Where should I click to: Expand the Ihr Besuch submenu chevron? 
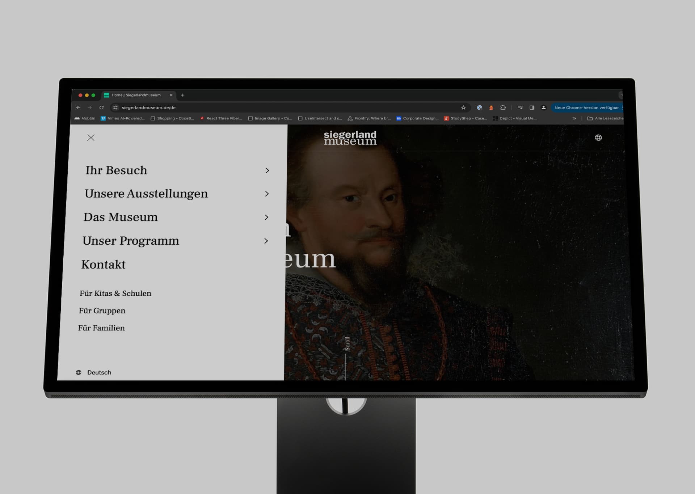click(x=267, y=170)
